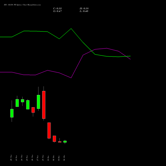
Task: Select the 26 Nov date label
Action: point(32,158)
